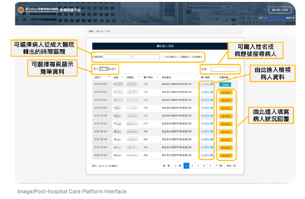Go to page 3 in pagination
The image size is (305, 199).
coord(198,165)
